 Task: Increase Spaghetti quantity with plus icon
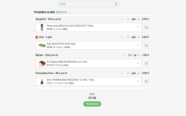tap(139, 19)
